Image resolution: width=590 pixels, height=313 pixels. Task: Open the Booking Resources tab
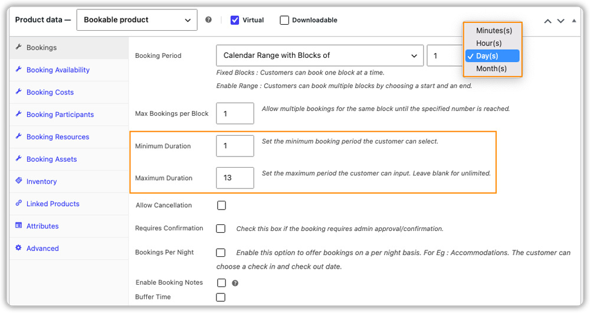69,137
